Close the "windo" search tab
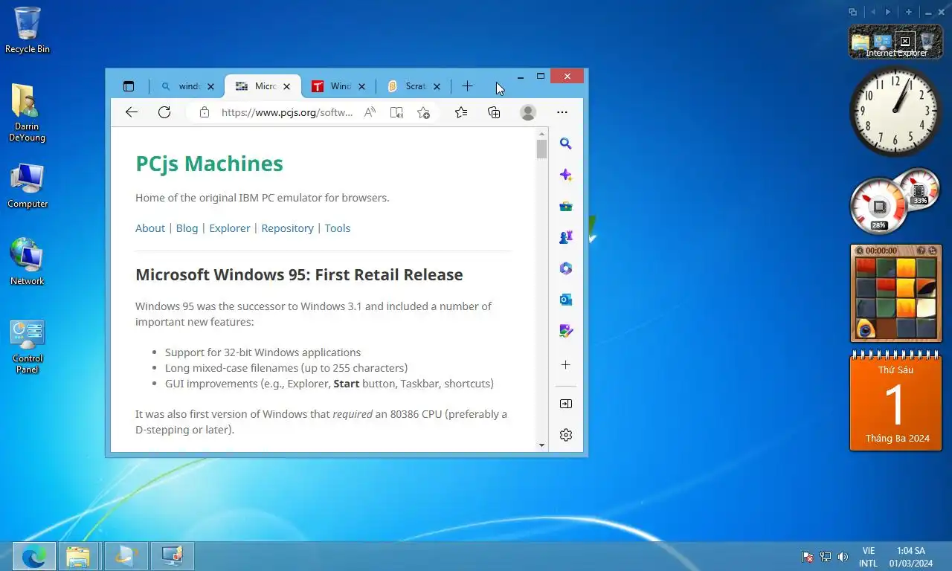This screenshot has height=571, width=952. point(210,87)
